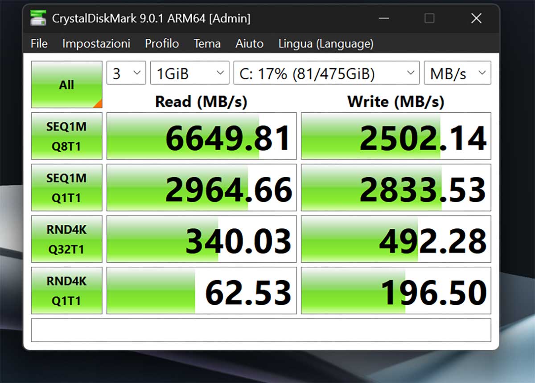Close the CrystalDiskMark window
The image size is (535, 383).
tap(476, 18)
